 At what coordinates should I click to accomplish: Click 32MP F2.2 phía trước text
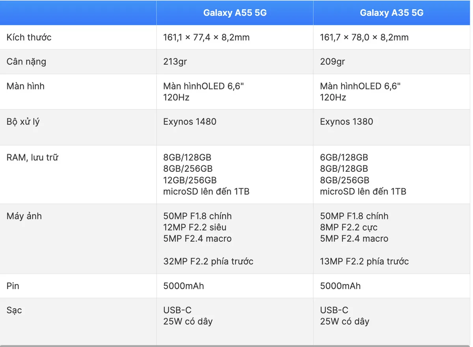pyautogui.click(x=208, y=262)
